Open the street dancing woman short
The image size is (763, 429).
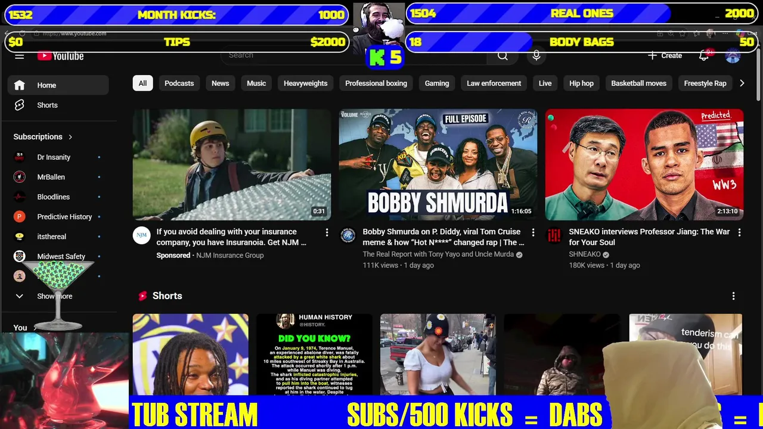pos(438,355)
